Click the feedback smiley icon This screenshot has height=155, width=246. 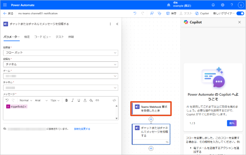coord(213,5)
